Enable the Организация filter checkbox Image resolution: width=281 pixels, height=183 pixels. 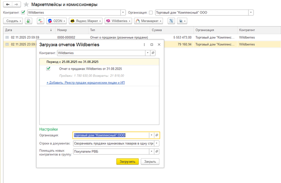coord(151,12)
